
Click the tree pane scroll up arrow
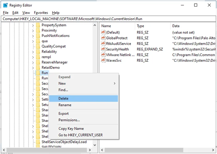click(95, 25)
